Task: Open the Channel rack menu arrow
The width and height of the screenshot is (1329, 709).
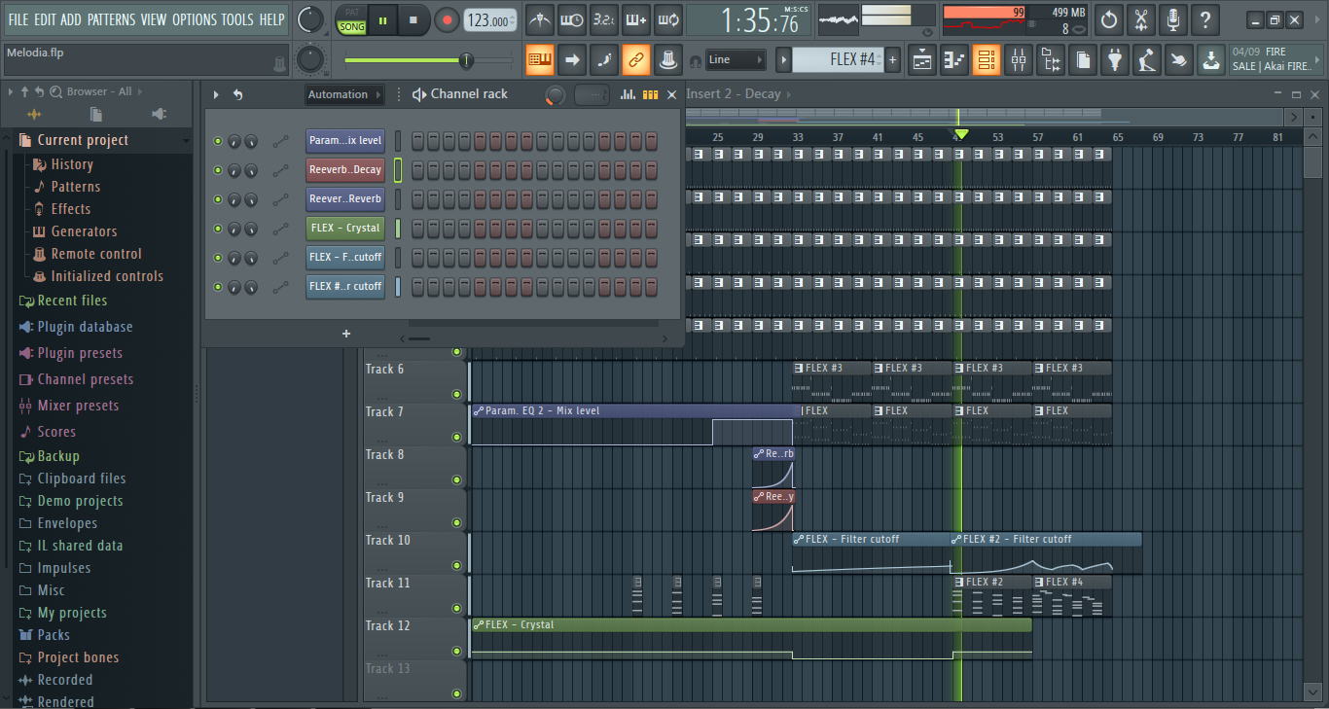Action: [216, 94]
